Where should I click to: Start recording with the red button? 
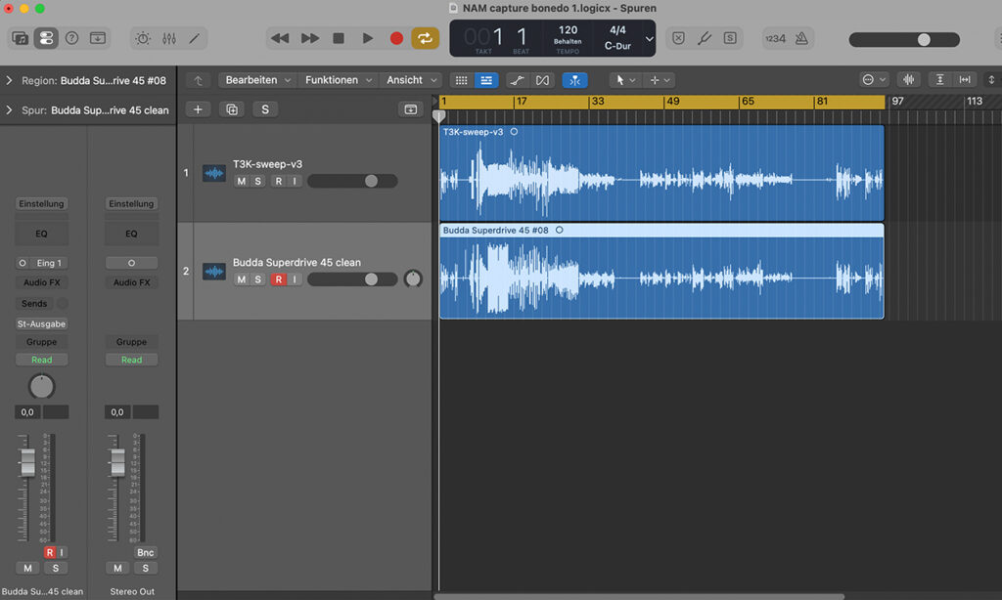(396, 38)
